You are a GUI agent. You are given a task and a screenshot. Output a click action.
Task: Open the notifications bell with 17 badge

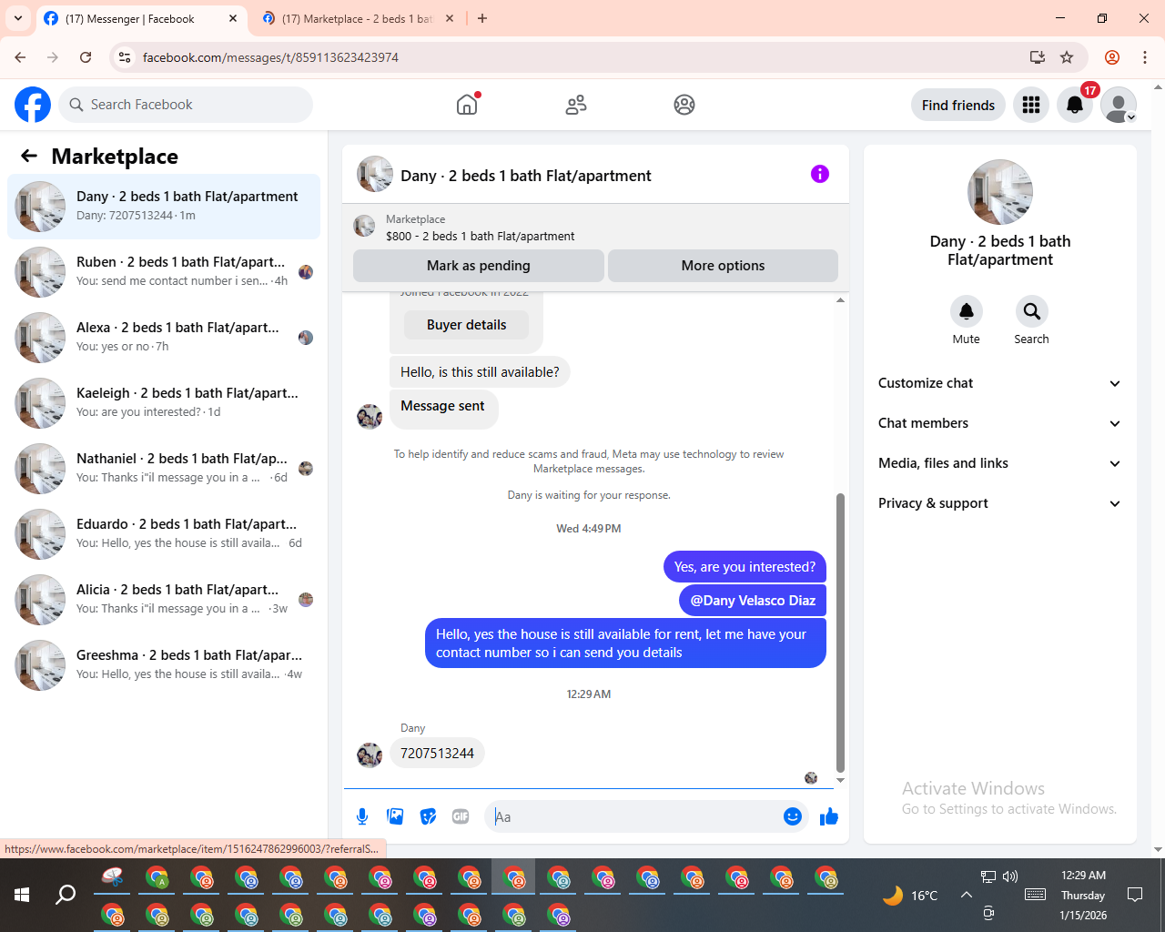(1075, 105)
